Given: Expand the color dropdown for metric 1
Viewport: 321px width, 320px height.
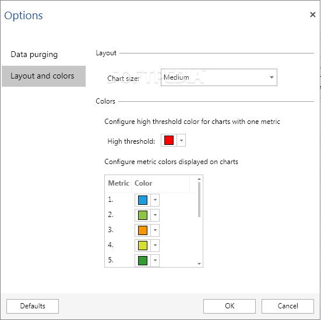Looking at the screenshot, I should tap(155, 200).
